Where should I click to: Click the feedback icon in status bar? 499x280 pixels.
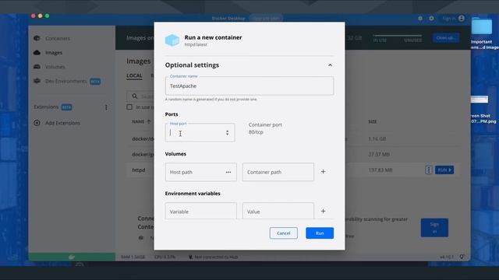(462, 257)
